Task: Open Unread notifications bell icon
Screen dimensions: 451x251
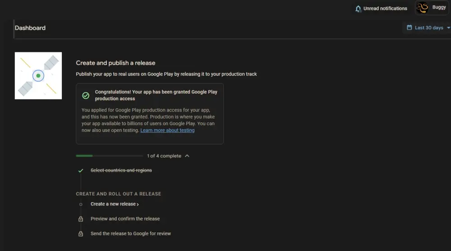Action: (358, 9)
